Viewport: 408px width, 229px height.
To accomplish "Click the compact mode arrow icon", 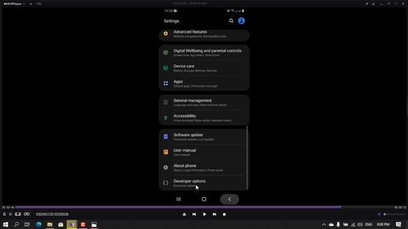I will (x=374, y=4).
